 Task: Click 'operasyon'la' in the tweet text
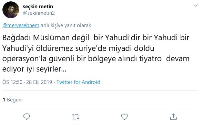click(24, 59)
